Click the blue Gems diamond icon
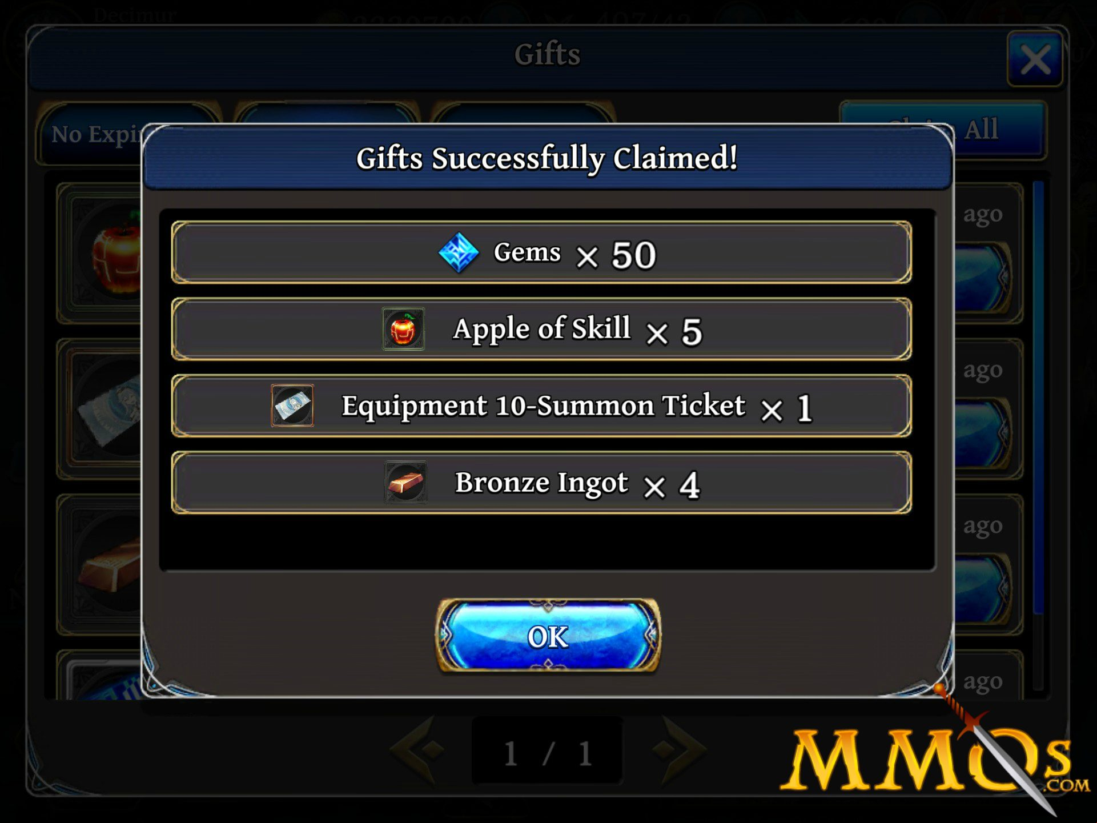This screenshot has width=1097, height=823. [458, 252]
